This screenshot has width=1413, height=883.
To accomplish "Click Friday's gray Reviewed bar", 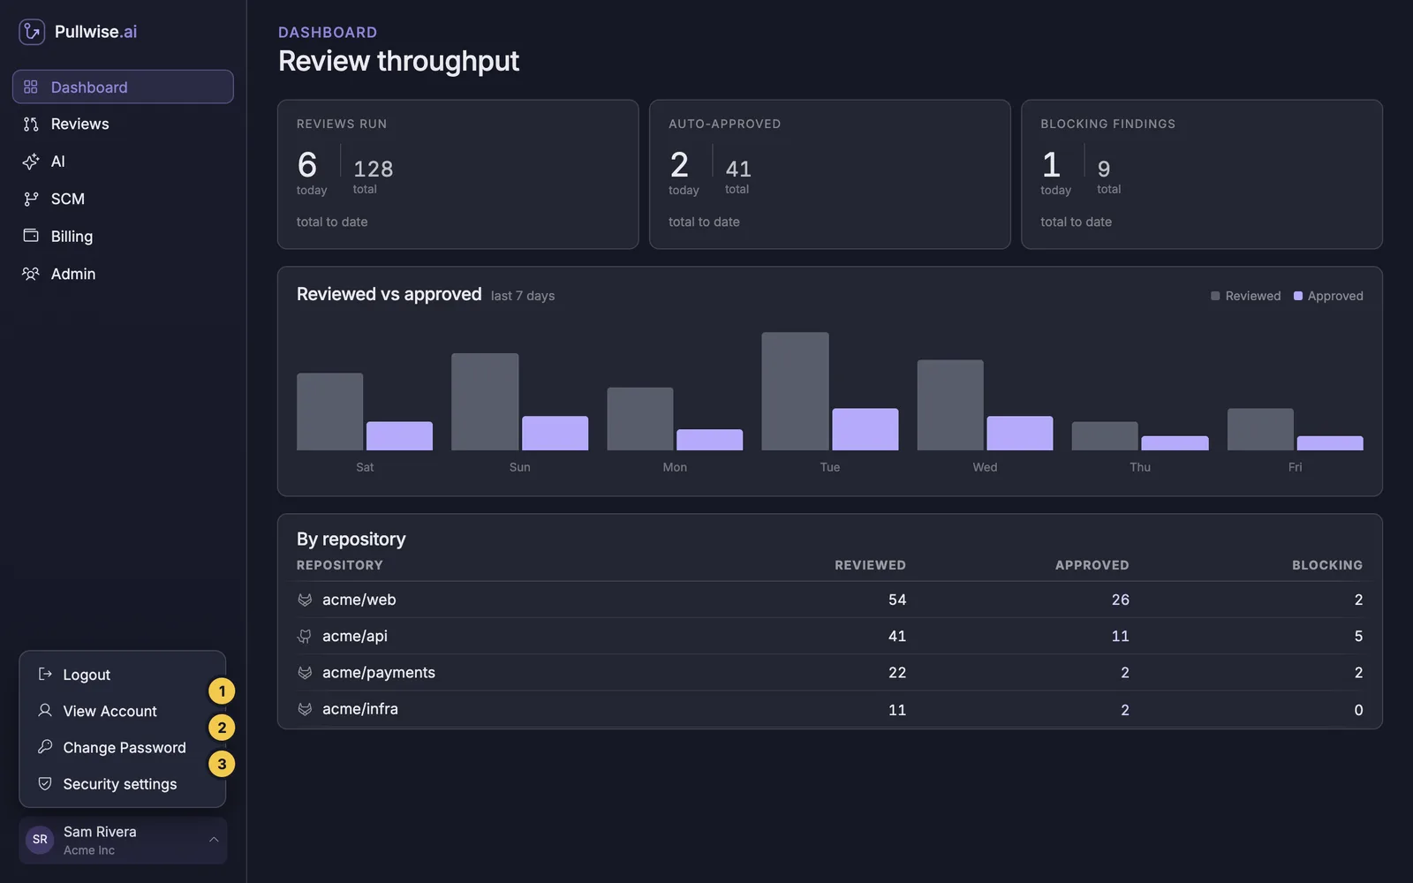I will (x=1260, y=429).
